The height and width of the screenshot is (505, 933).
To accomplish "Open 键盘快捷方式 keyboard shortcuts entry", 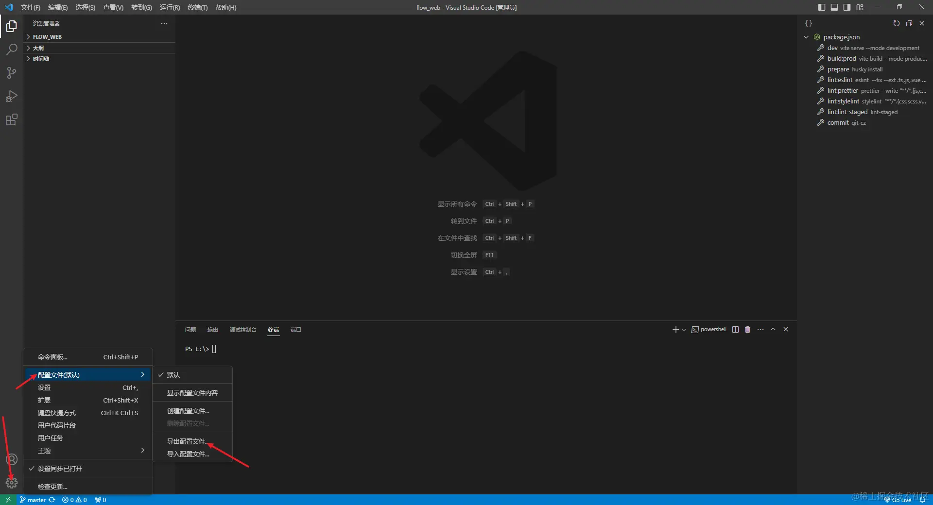I will 88,413.
